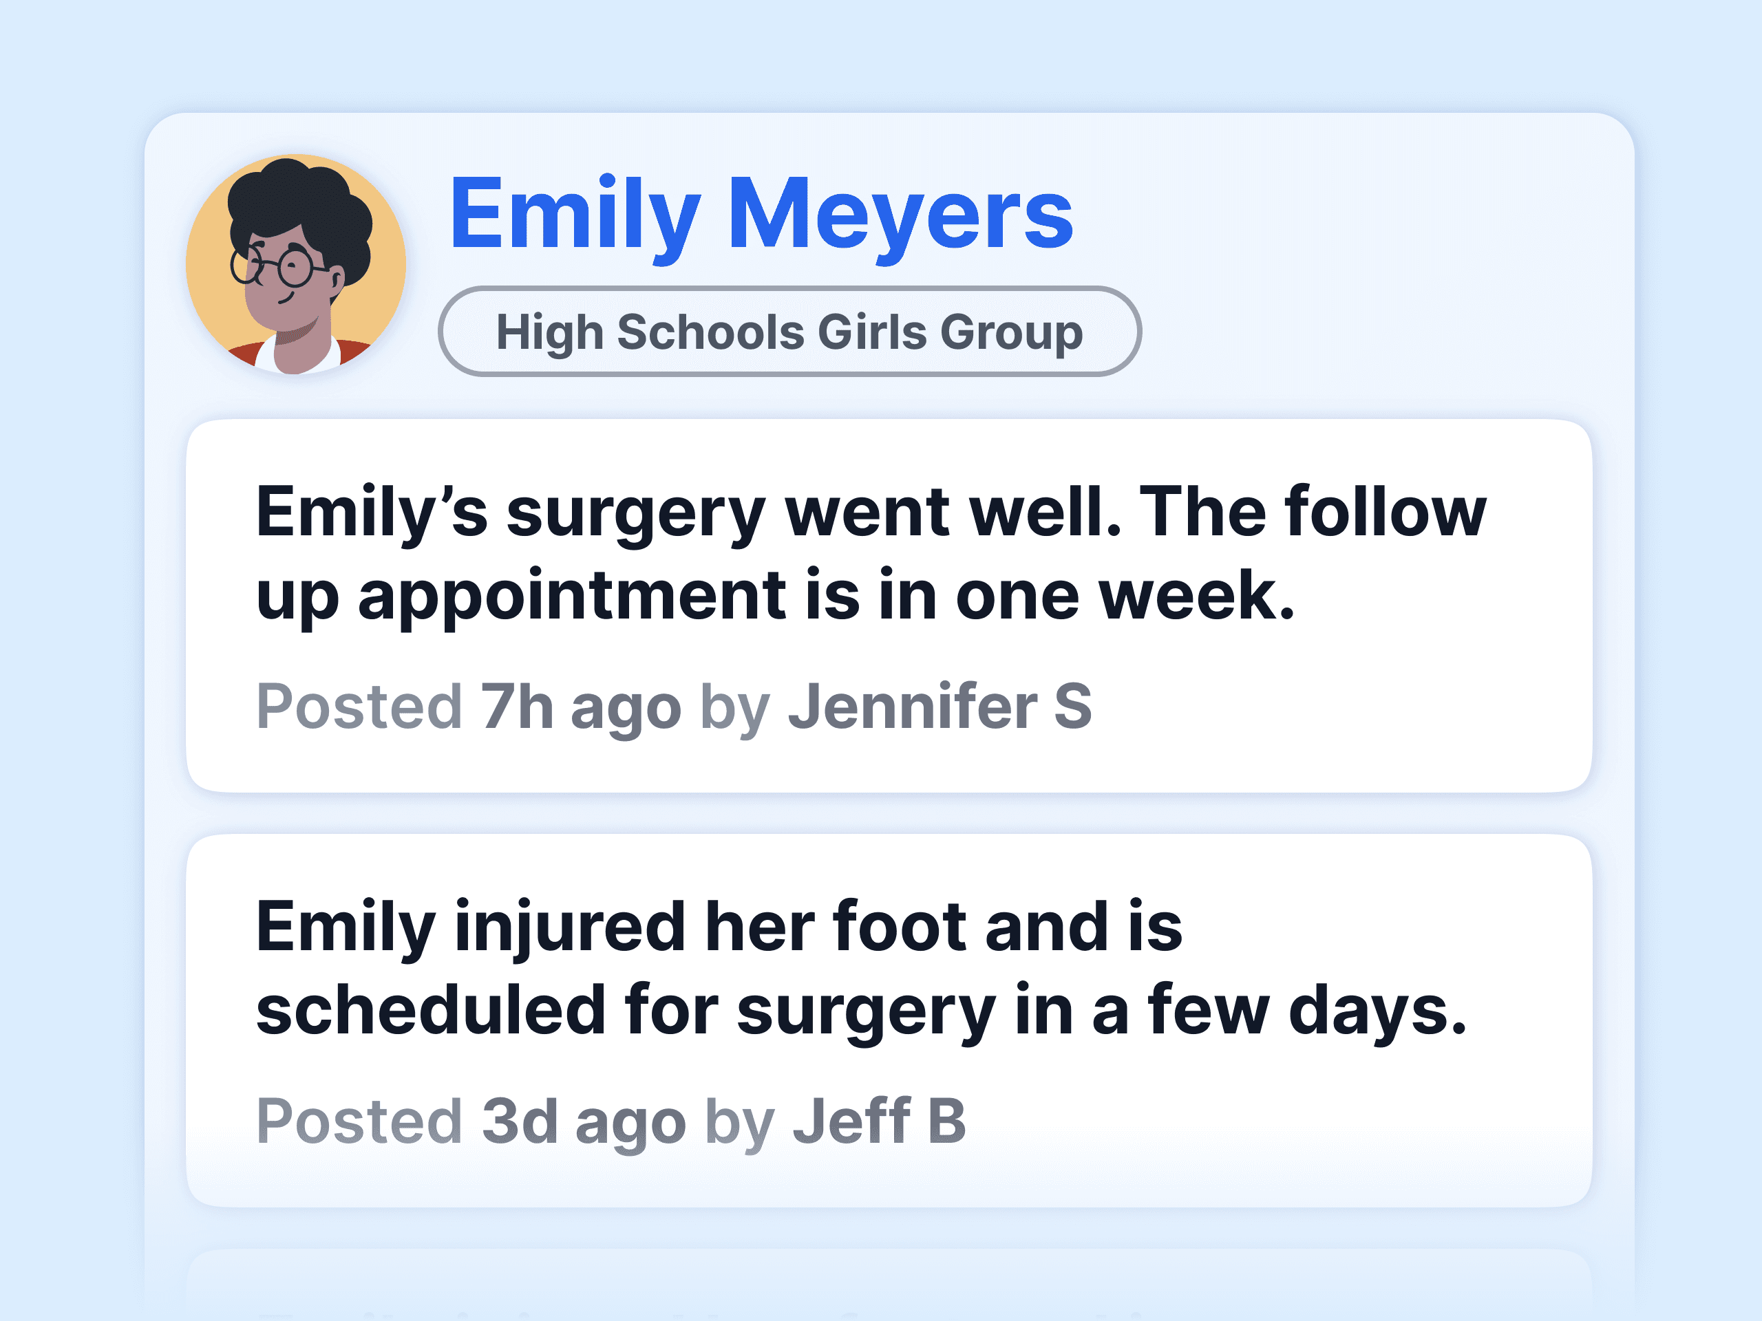Click the "Emily's surgery went well" line

pyautogui.click(x=871, y=511)
